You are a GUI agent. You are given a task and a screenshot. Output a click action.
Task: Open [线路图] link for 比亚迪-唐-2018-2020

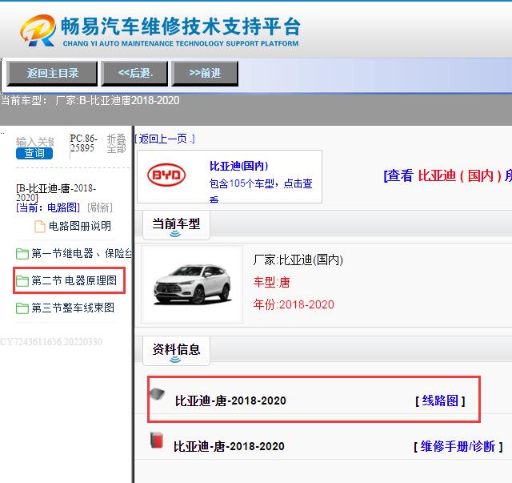click(x=440, y=400)
